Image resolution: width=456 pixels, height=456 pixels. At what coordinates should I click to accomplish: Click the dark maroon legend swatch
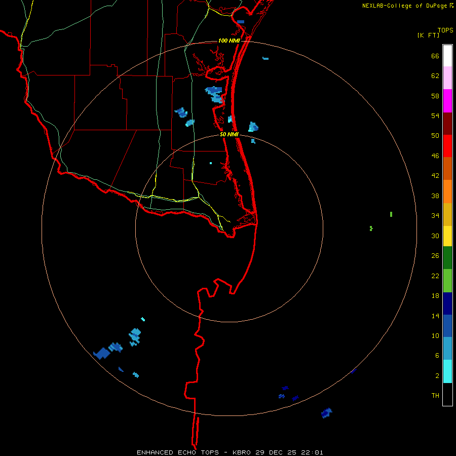pos(447,123)
